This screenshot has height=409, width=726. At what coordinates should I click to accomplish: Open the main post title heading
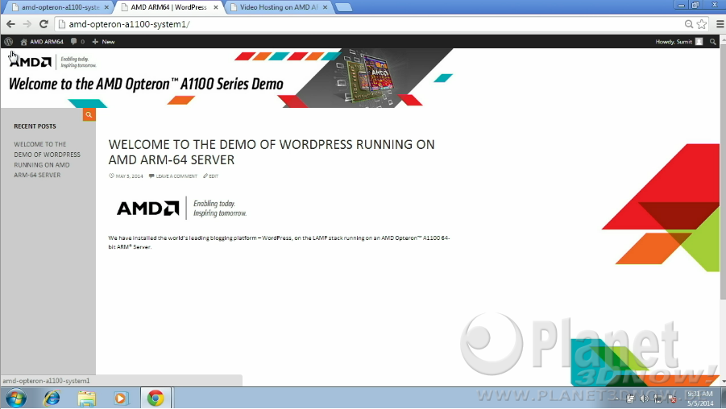pos(272,151)
